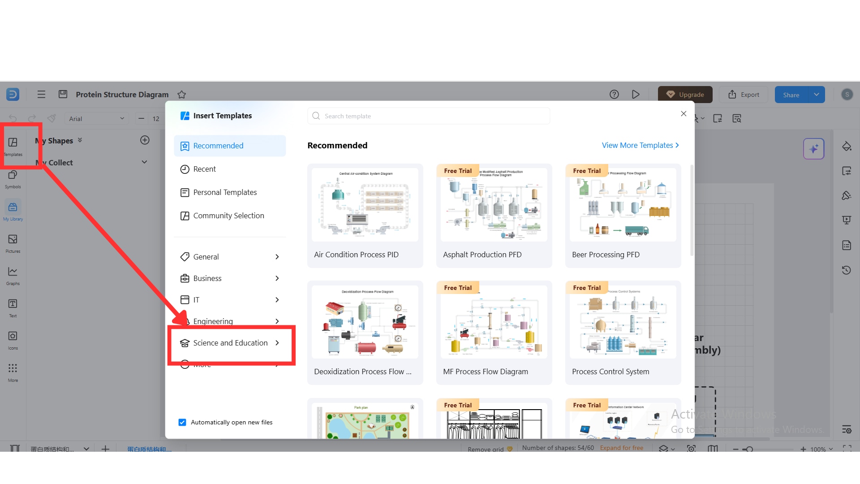Expand the Science and Education category
The width and height of the screenshot is (860, 484).
(x=230, y=343)
